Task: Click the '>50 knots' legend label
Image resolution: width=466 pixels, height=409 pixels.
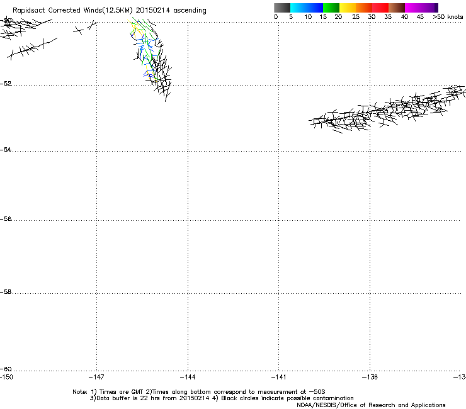Action: (x=448, y=17)
